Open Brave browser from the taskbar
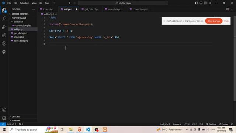Screen dimensions: 236x133 pyautogui.click(x=79, y=130)
